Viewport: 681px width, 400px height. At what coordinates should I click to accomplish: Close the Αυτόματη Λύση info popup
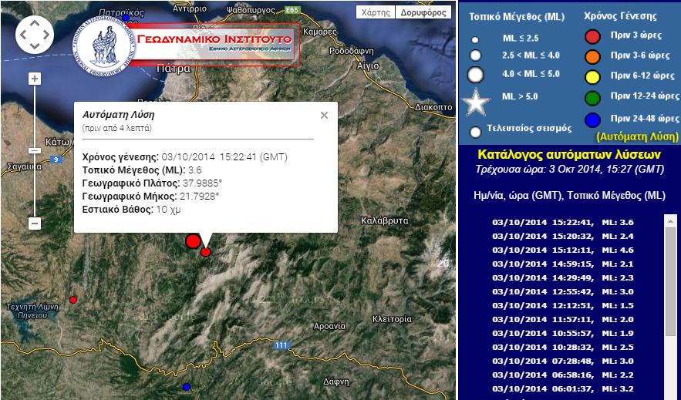pos(324,115)
